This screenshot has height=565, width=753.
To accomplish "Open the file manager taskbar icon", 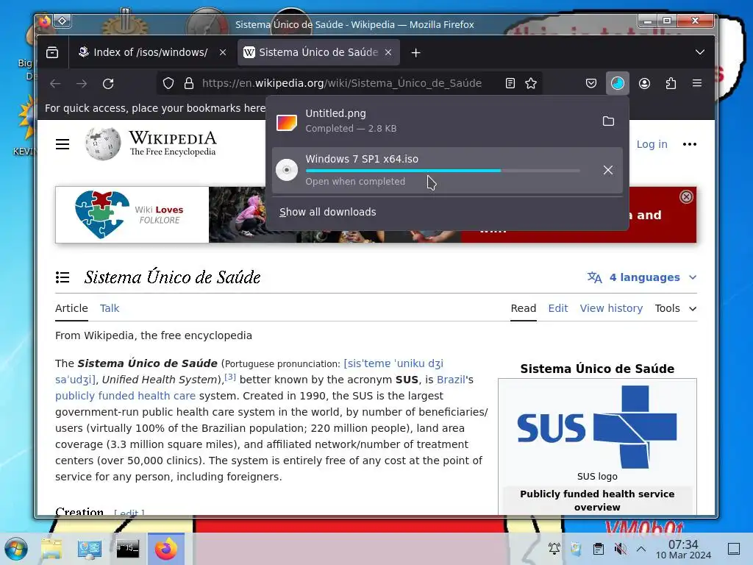I will tap(51, 549).
